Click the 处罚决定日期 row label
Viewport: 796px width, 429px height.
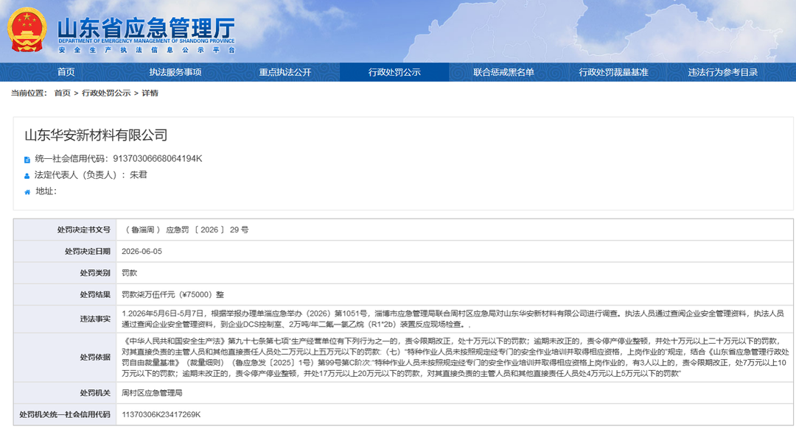pos(87,252)
